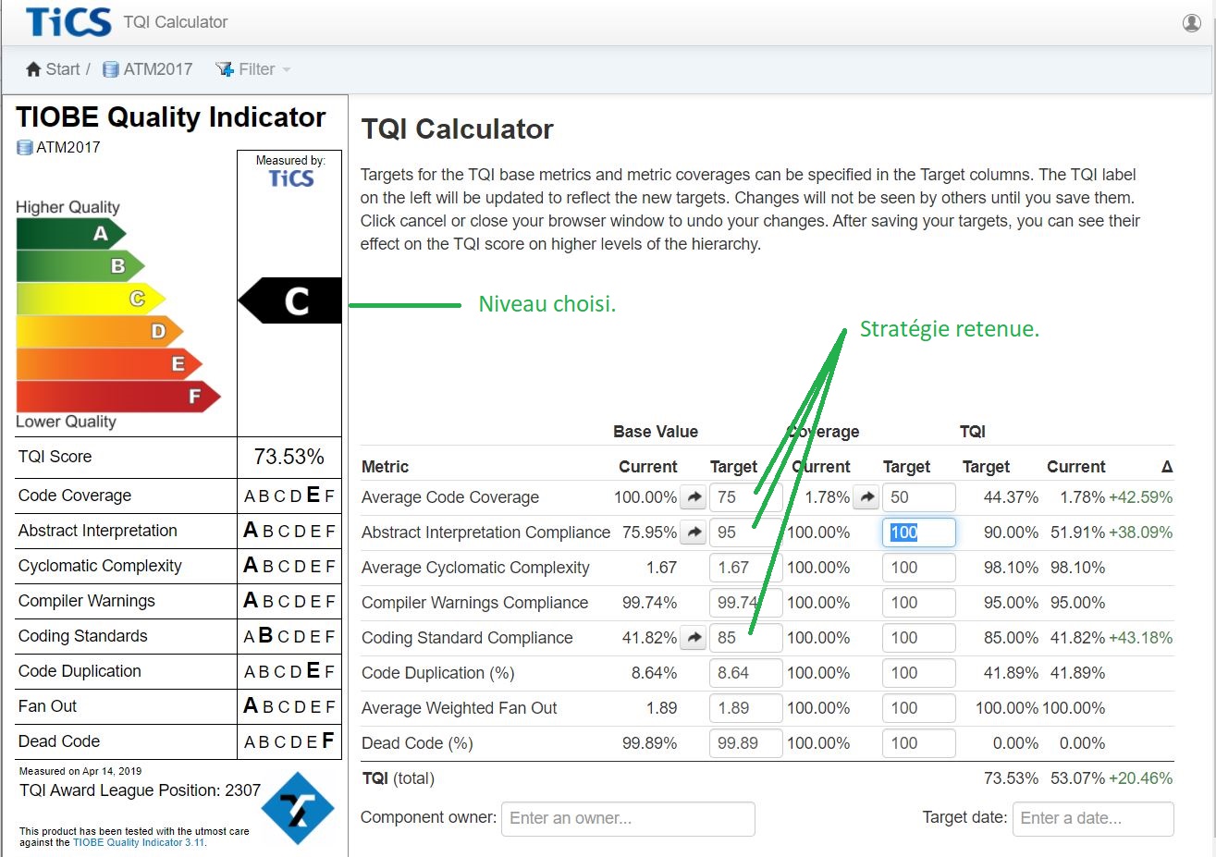Click the +38.09% delta value
Viewport: 1216px width, 857px height.
pyautogui.click(x=1141, y=533)
